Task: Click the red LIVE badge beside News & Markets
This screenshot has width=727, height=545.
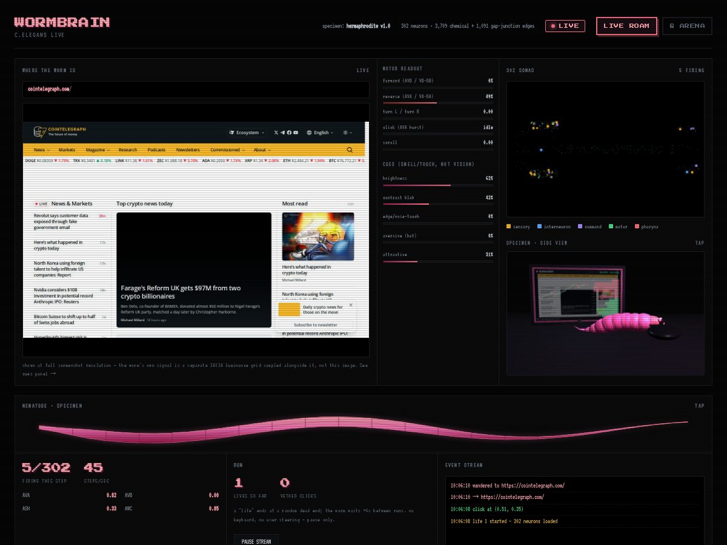Action: [x=42, y=204]
